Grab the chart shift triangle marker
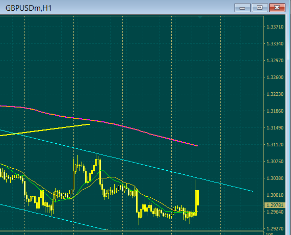The height and width of the screenshot is (235, 291). point(200,18)
